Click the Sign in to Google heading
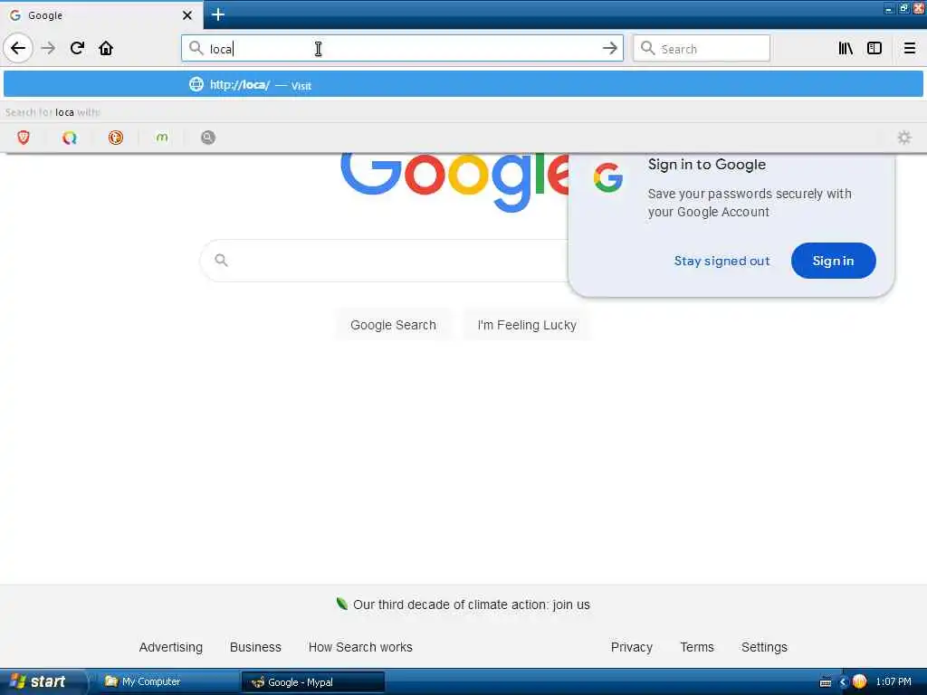Viewport: 927px width, 695px height. [x=706, y=165]
